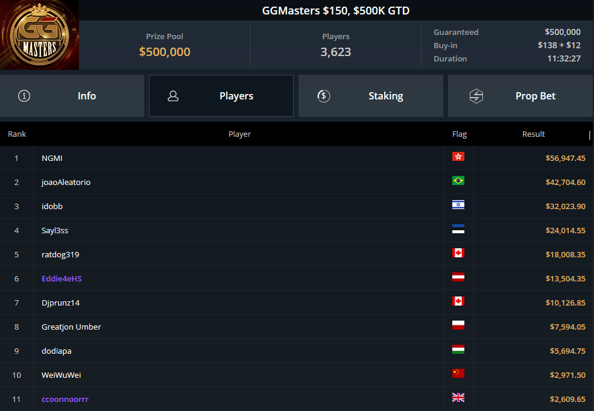Image resolution: width=594 pixels, height=411 pixels.
Task: Open the Staking tab
Action: (370, 96)
